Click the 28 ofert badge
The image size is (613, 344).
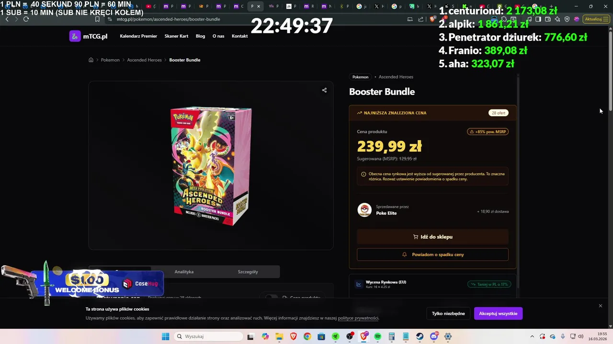[499, 113]
